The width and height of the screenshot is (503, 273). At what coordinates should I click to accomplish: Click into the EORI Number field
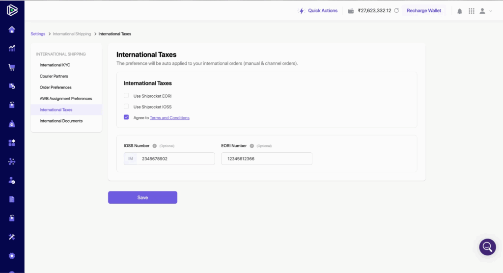pyautogui.click(x=266, y=159)
